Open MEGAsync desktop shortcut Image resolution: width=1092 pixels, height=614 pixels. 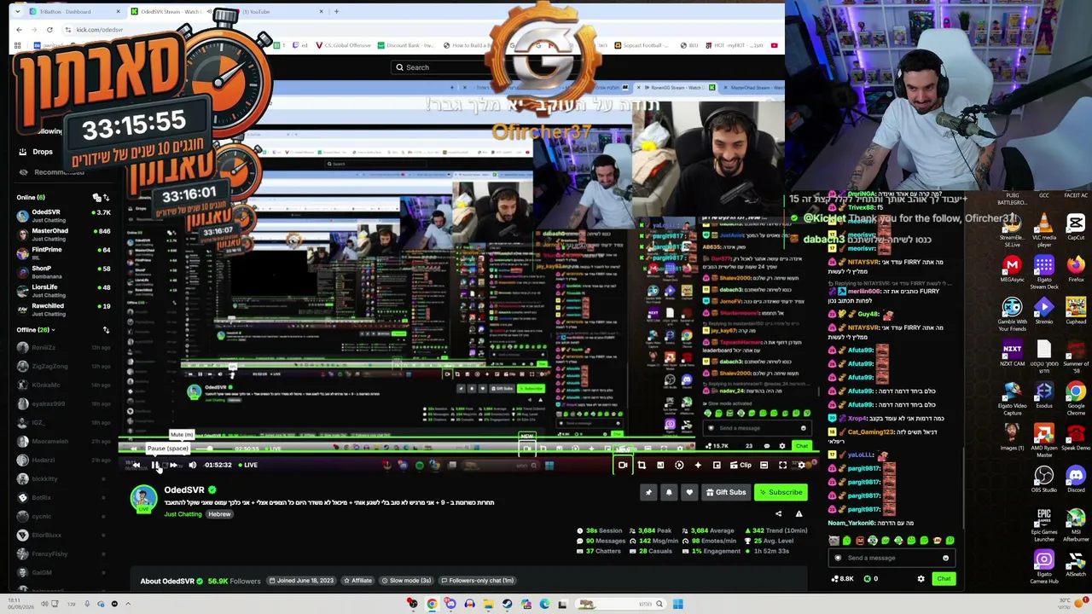1012,269
